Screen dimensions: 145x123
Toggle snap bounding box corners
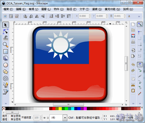point(140,32)
